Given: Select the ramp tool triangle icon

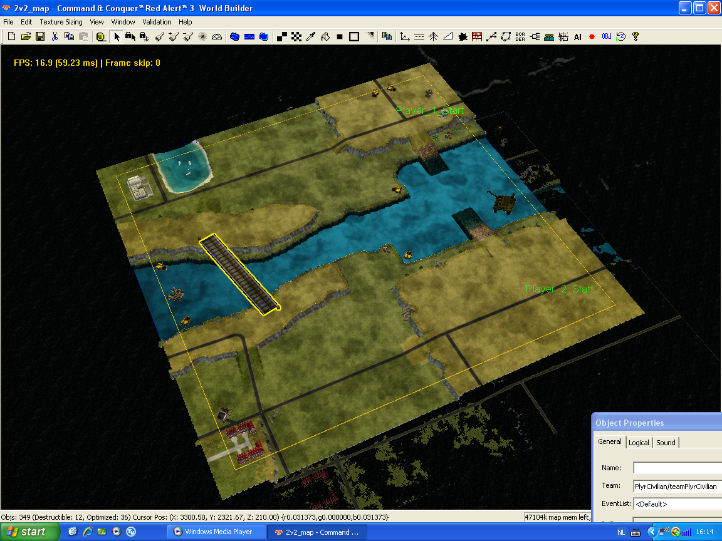Looking at the screenshot, I should tap(448, 37).
